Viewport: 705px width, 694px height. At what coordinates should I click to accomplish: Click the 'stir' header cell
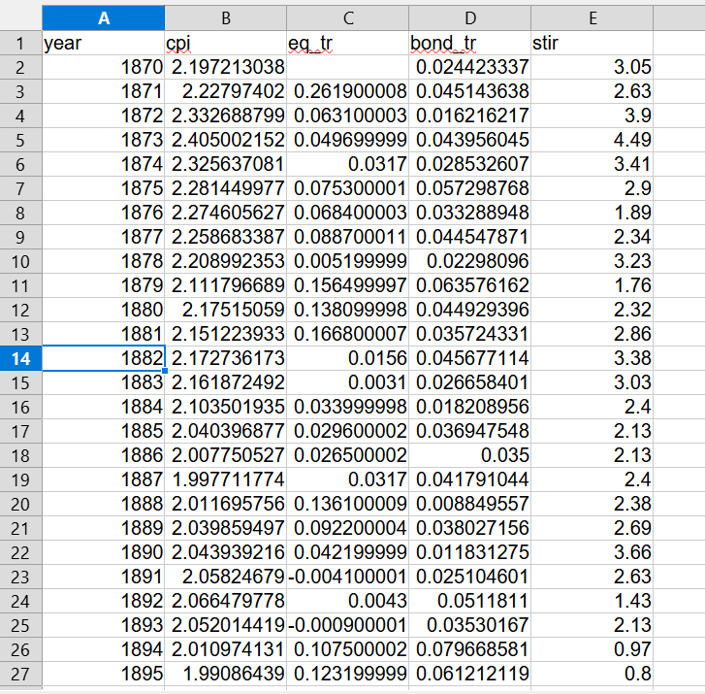[x=593, y=44]
